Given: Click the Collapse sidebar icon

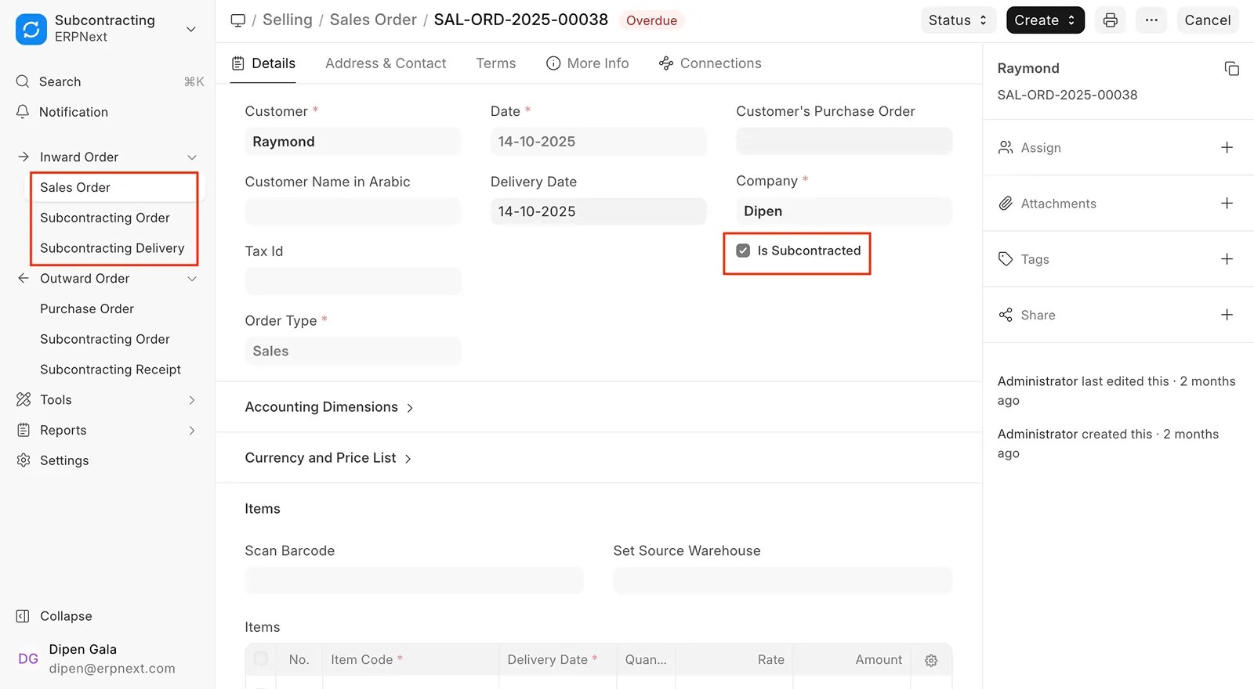Looking at the screenshot, I should (24, 616).
